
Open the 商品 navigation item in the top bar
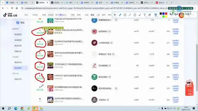[x=92, y=15]
